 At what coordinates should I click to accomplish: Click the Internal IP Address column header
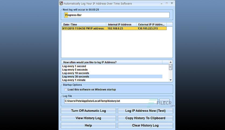tap(121, 24)
